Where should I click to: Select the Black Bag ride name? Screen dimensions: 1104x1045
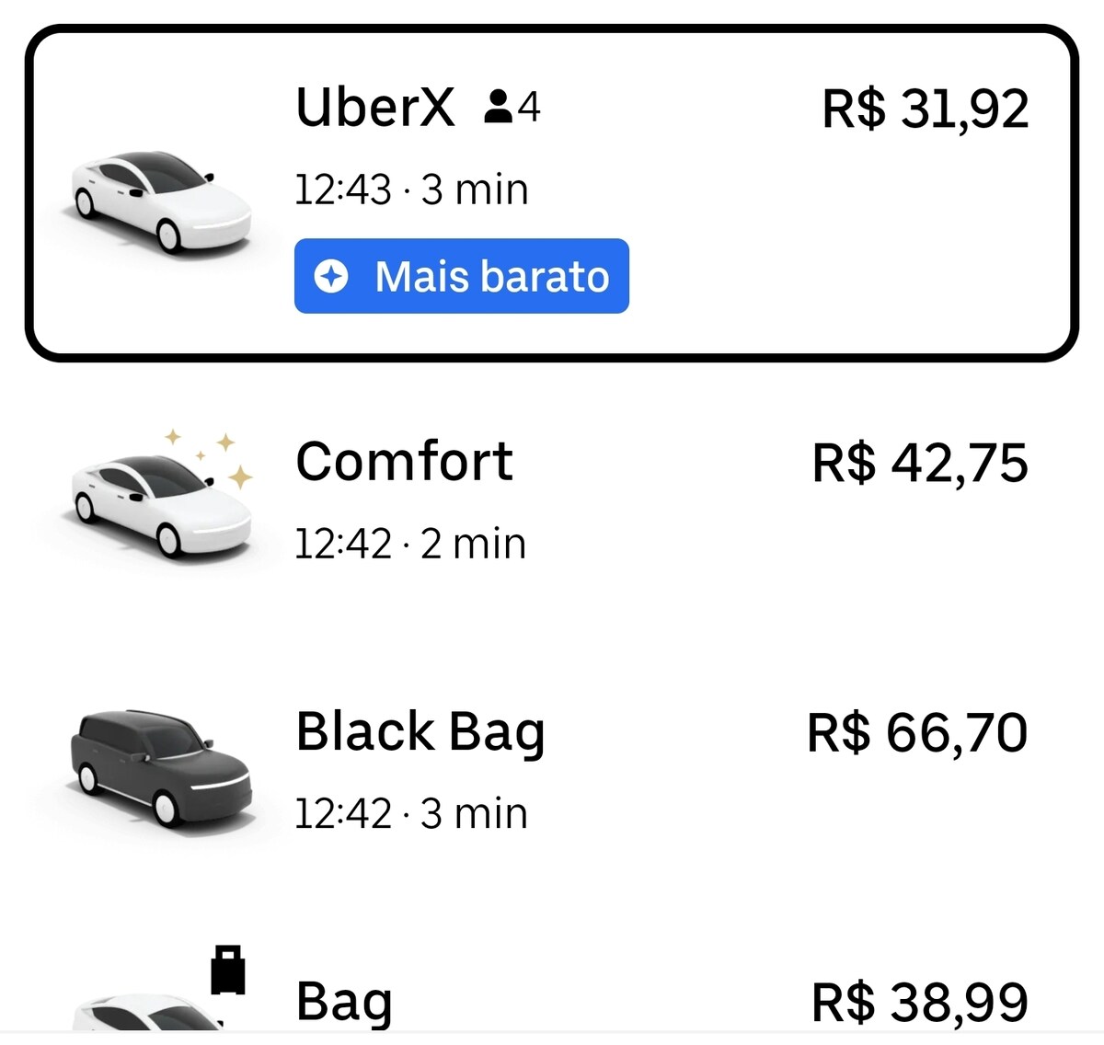click(420, 732)
